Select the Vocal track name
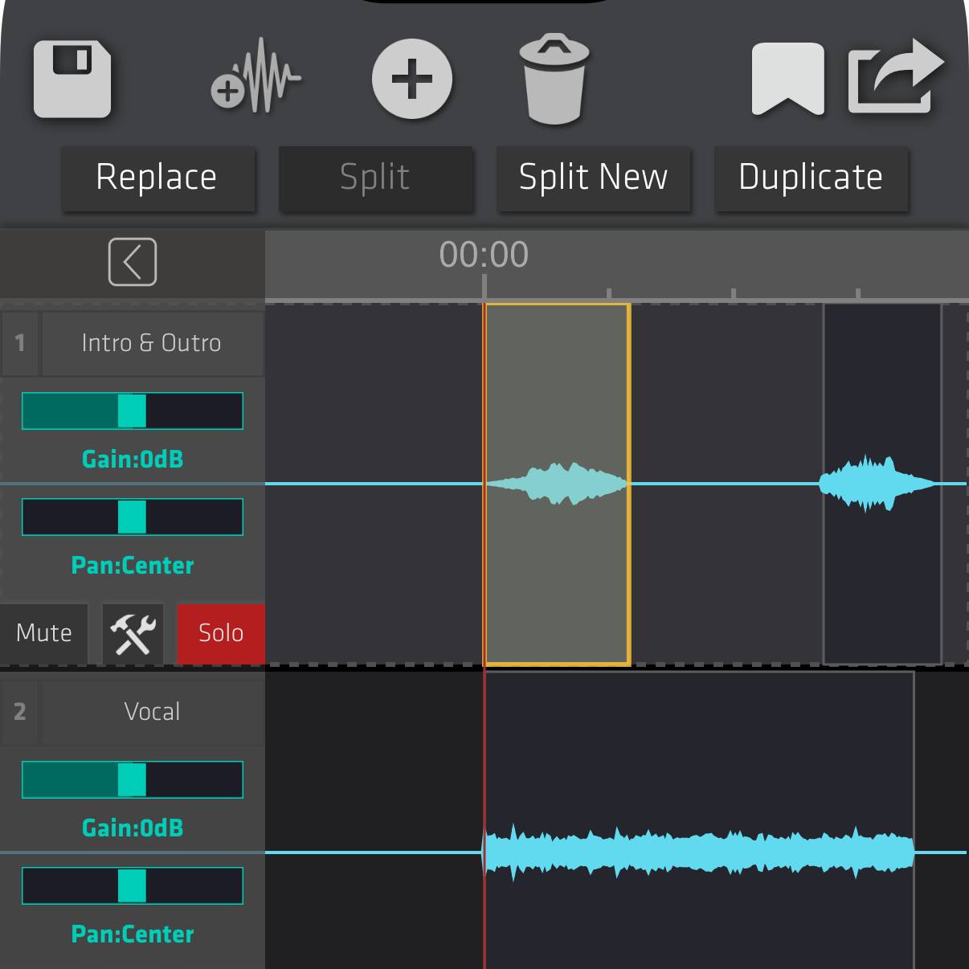This screenshot has width=969, height=969. point(152,712)
